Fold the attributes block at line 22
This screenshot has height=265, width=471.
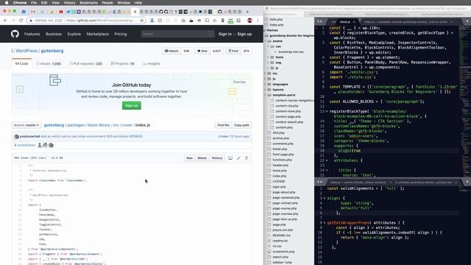[x=327, y=160]
